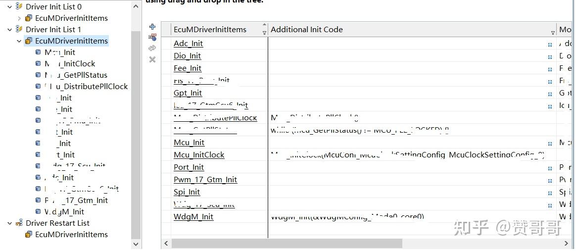576x251 pixels.
Task: Open the Additional Init Code column filter
Action: [x=553, y=33]
